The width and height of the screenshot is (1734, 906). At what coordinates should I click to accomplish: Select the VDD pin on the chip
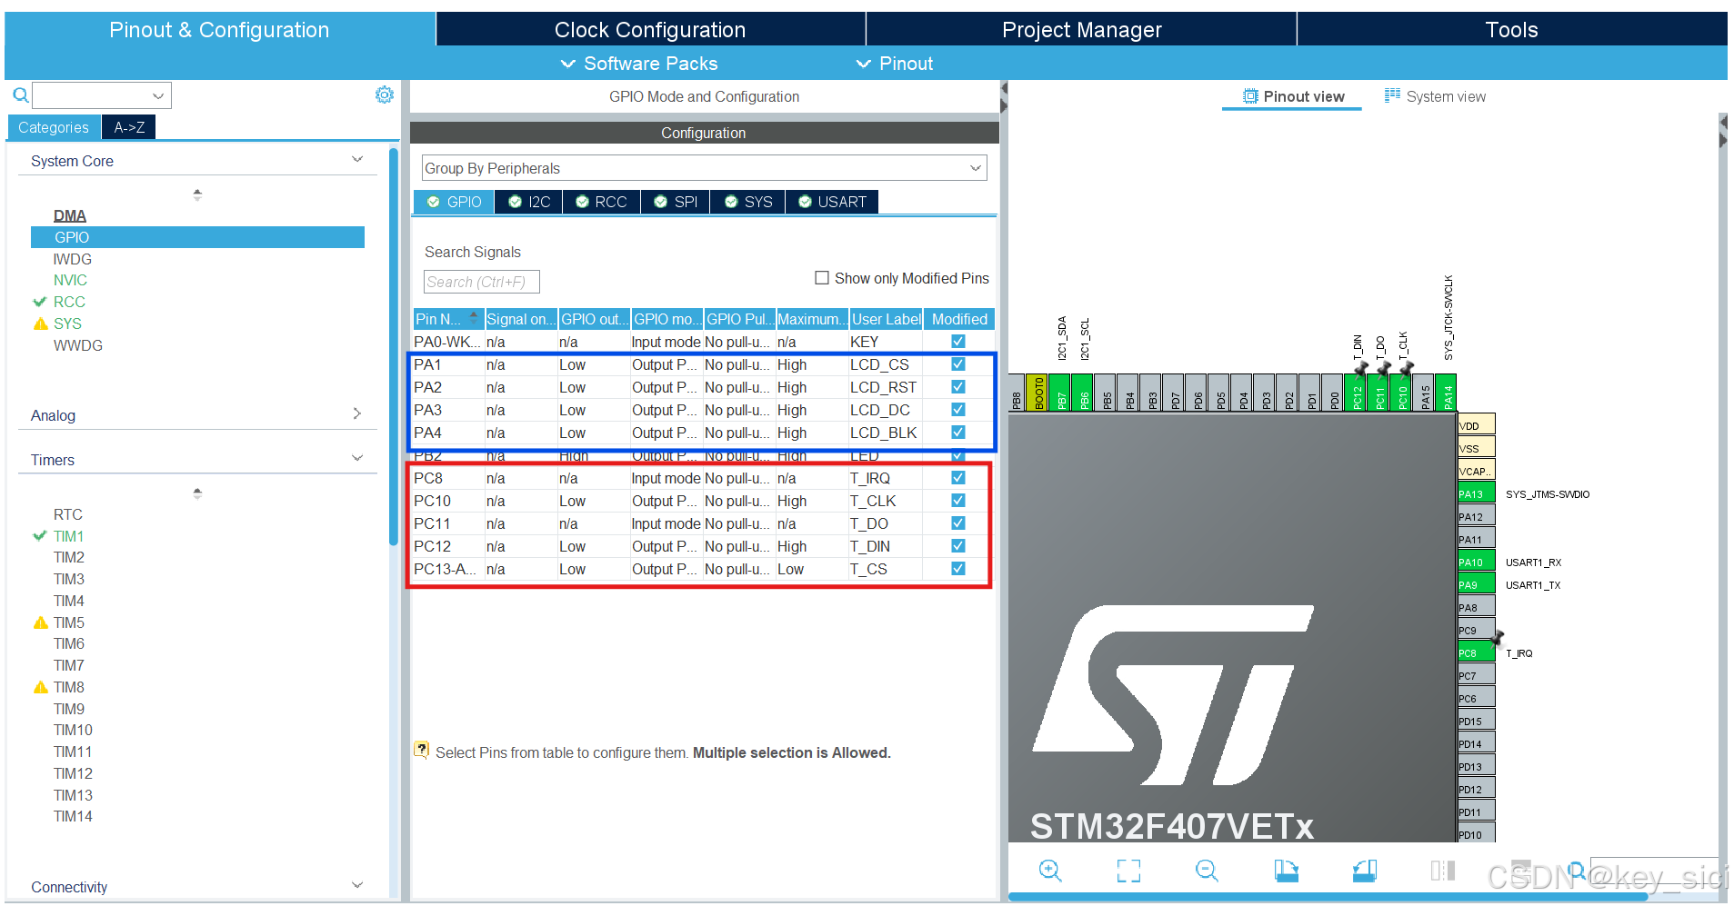click(x=1476, y=425)
